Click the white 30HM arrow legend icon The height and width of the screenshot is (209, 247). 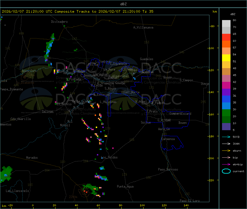tap(226, 144)
